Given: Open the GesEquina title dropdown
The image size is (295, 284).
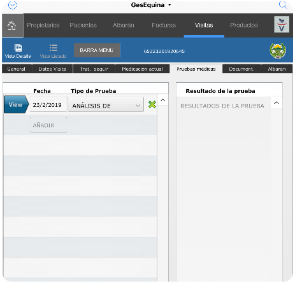Looking at the screenshot, I should point(151,5).
